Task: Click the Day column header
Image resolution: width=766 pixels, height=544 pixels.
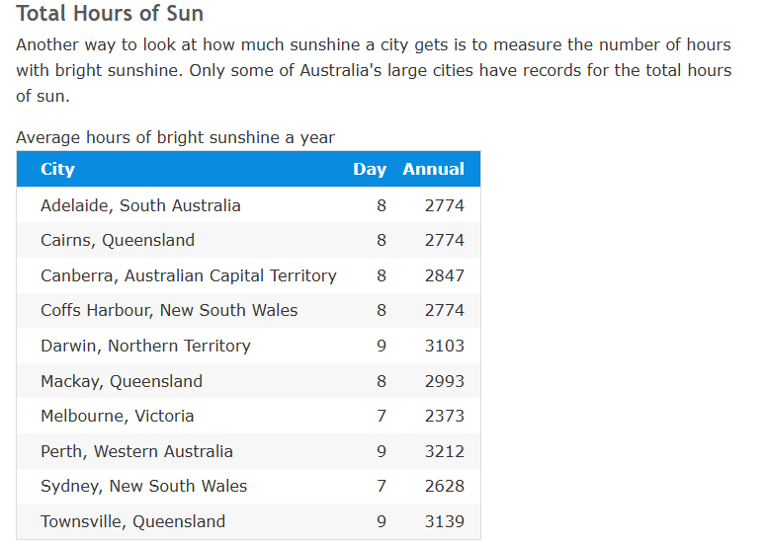Action: (x=370, y=169)
